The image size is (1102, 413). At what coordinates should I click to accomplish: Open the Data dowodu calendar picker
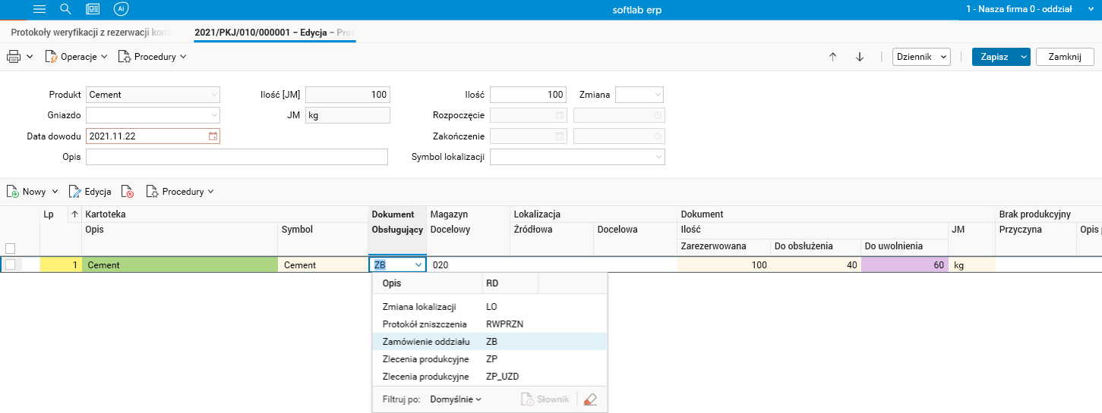click(213, 136)
